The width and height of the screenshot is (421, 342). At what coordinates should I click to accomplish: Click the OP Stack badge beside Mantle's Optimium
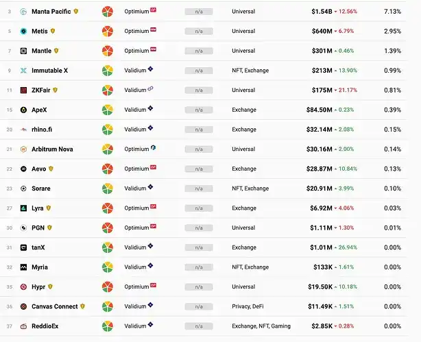(x=153, y=50)
